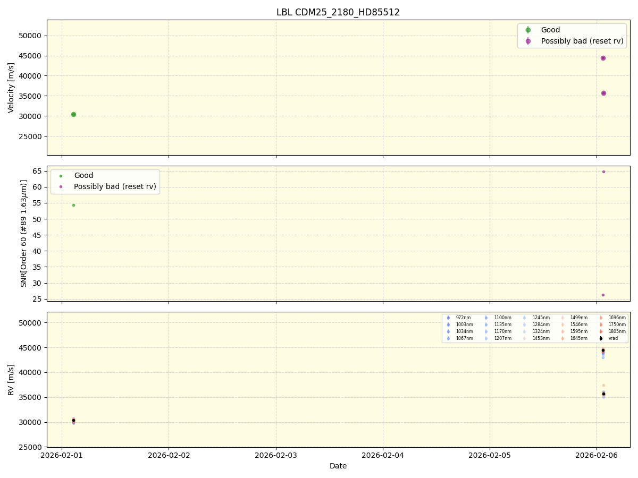Click the purple velocity point near 2026-02-06
This screenshot has height=478, width=638.
click(602, 58)
